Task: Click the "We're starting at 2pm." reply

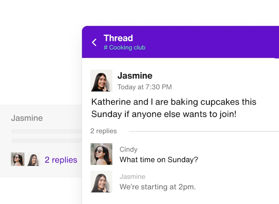Action: [x=157, y=187]
